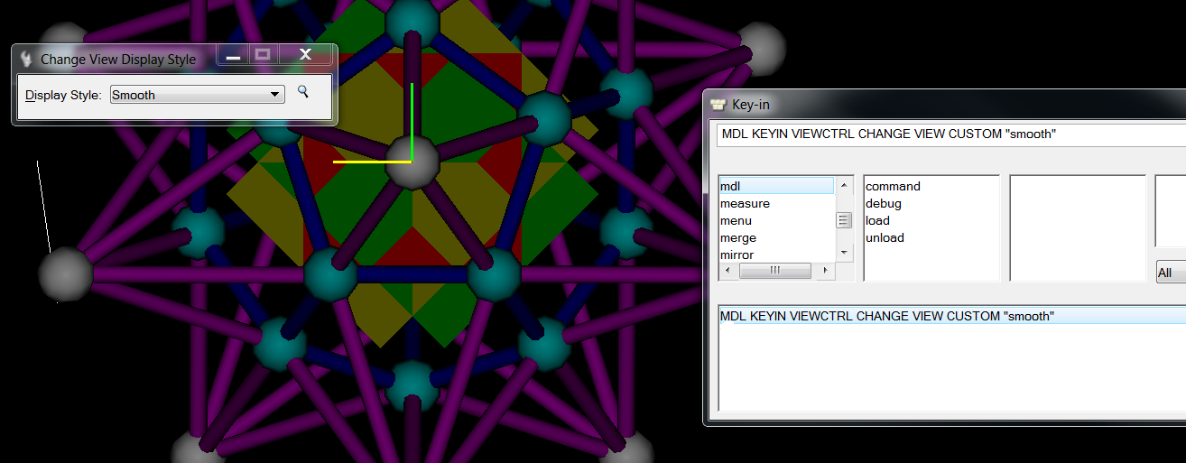Minimize the Change View Display Style window

coord(234,55)
